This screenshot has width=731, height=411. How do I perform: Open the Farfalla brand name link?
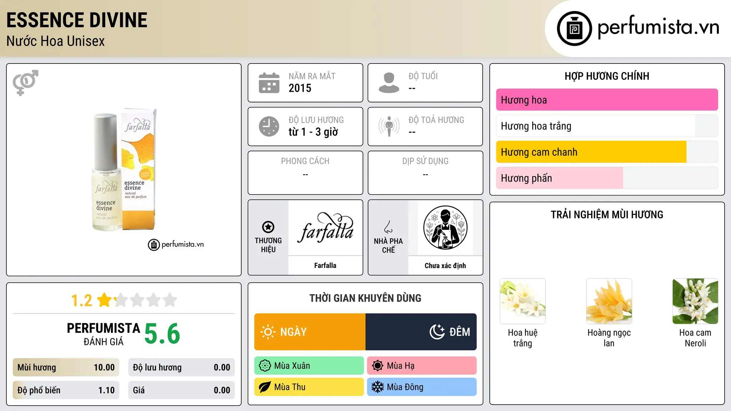click(325, 265)
